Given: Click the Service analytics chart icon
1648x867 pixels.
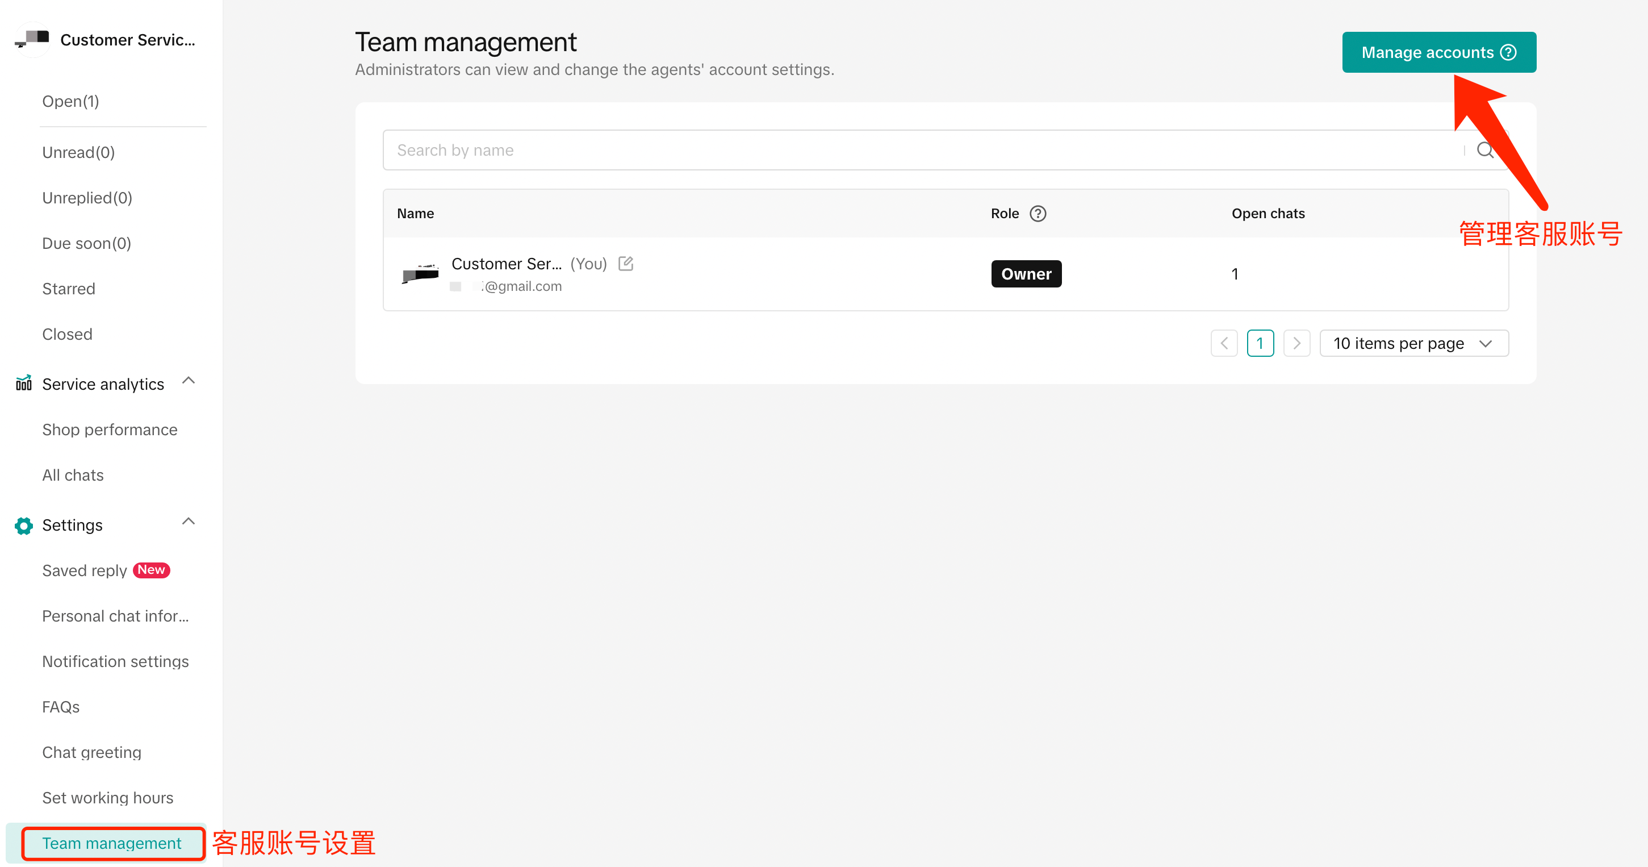Looking at the screenshot, I should point(24,384).
